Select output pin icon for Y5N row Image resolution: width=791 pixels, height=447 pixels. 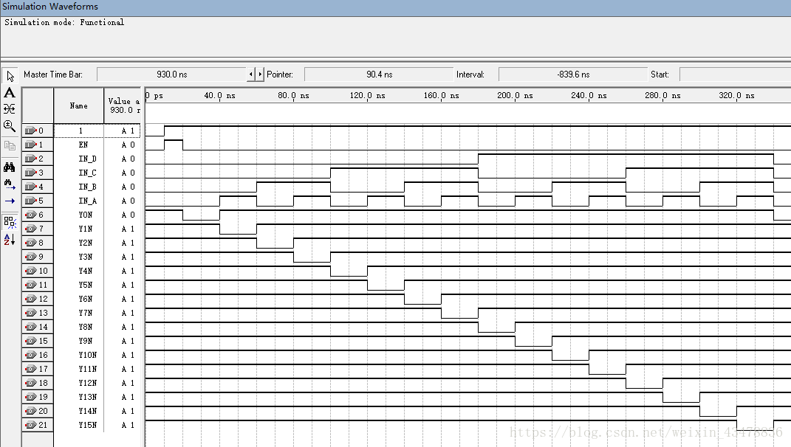(31, 285)
